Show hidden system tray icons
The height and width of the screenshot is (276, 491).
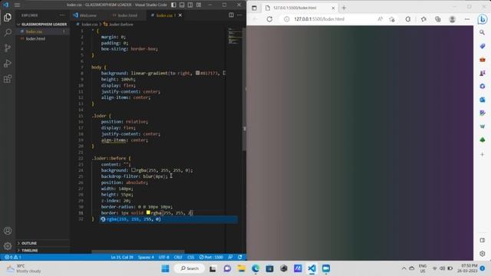coord(404,268)
